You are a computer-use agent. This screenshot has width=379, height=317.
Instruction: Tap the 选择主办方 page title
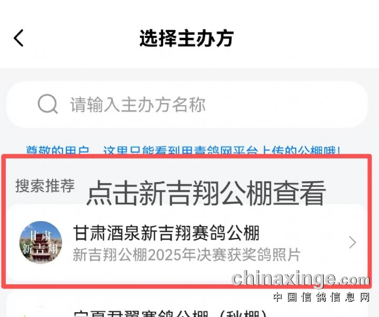[186, 38]
